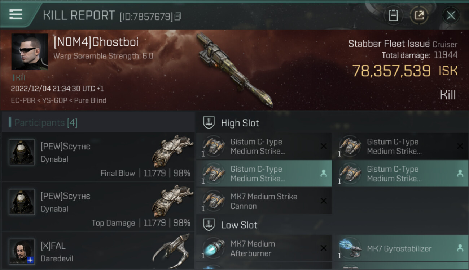
Task: Select the Top Damage Cynabal entry
Action: coord(98,207)
